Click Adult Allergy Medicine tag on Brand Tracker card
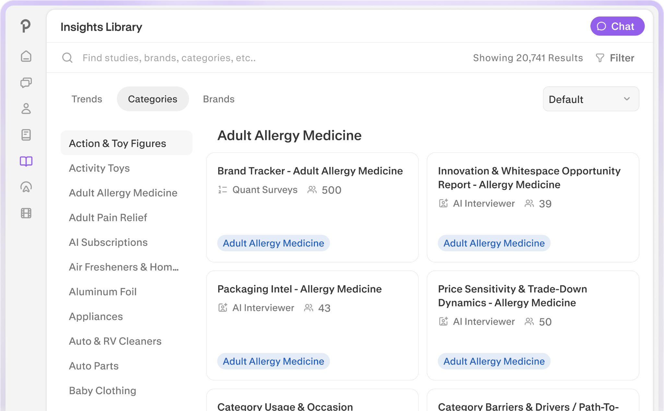Image resolution: width=664 pixels, height=411 pixels. tap(273, 243)
